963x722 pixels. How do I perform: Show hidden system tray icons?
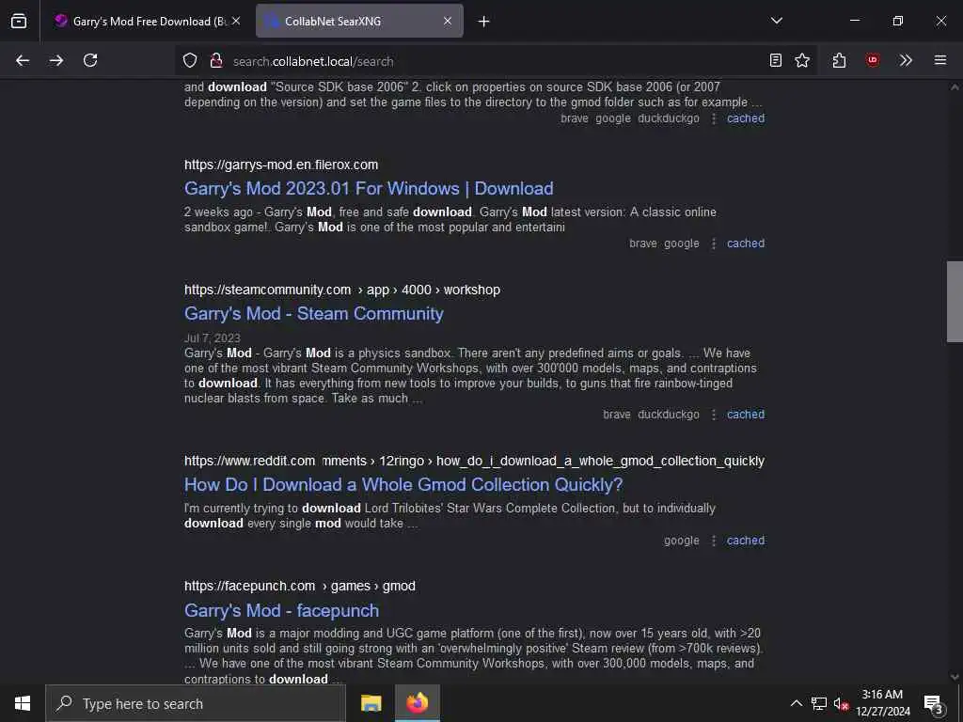coord(796,703)
